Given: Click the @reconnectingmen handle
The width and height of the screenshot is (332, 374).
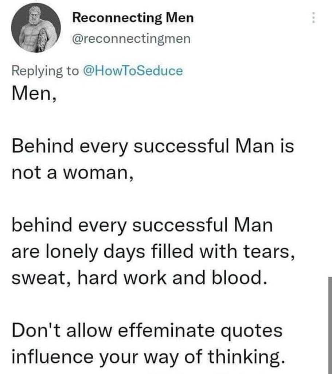Looking at the screenshot, I should 131,38.
